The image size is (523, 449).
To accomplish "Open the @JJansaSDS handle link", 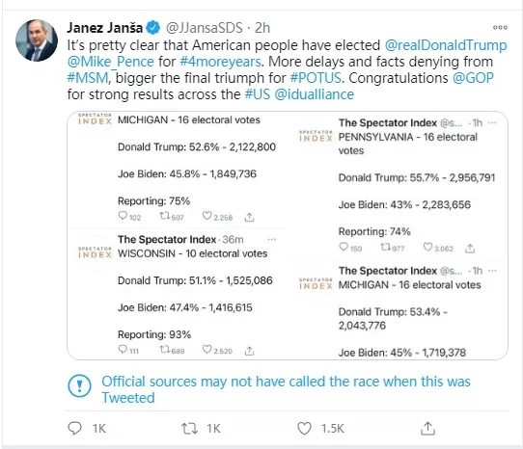I will [205, 28].
